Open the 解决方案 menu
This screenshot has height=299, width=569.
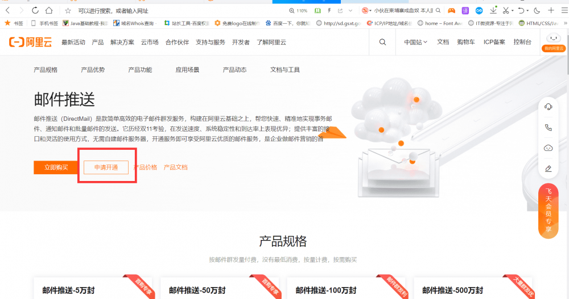[x=122, y=43]
